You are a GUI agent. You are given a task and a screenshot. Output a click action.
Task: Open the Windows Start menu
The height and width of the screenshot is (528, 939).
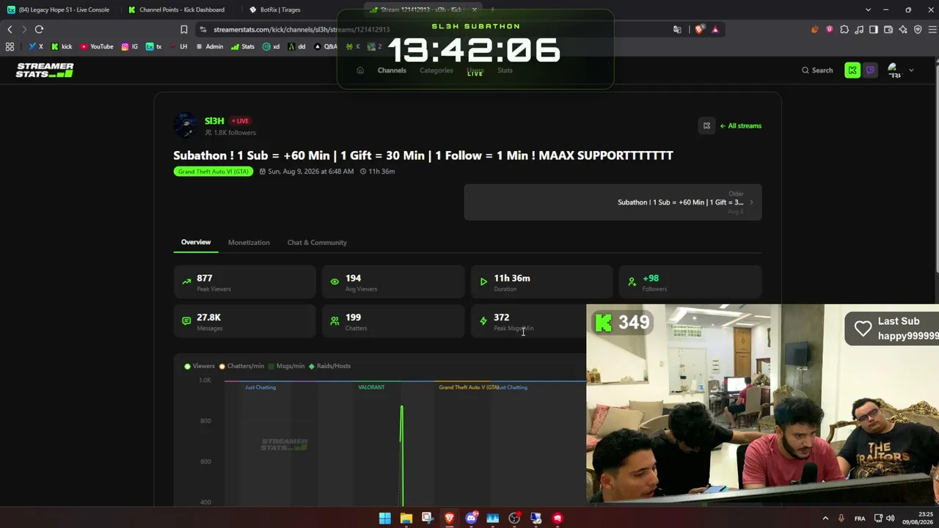384,518
